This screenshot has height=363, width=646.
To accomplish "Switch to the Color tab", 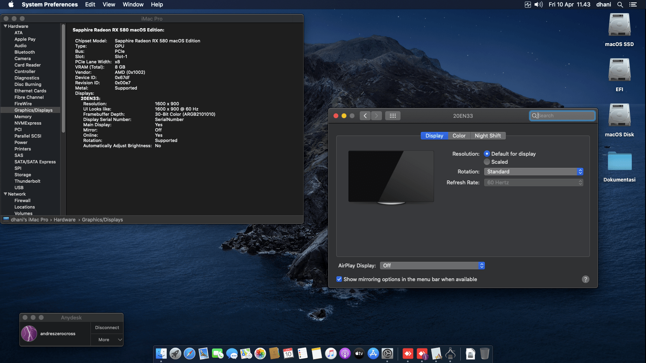I will click(x=459, y=136).
